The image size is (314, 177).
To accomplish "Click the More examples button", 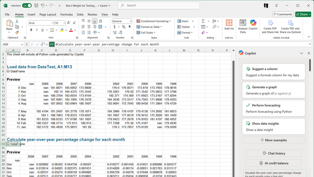I will coord(273,140).
